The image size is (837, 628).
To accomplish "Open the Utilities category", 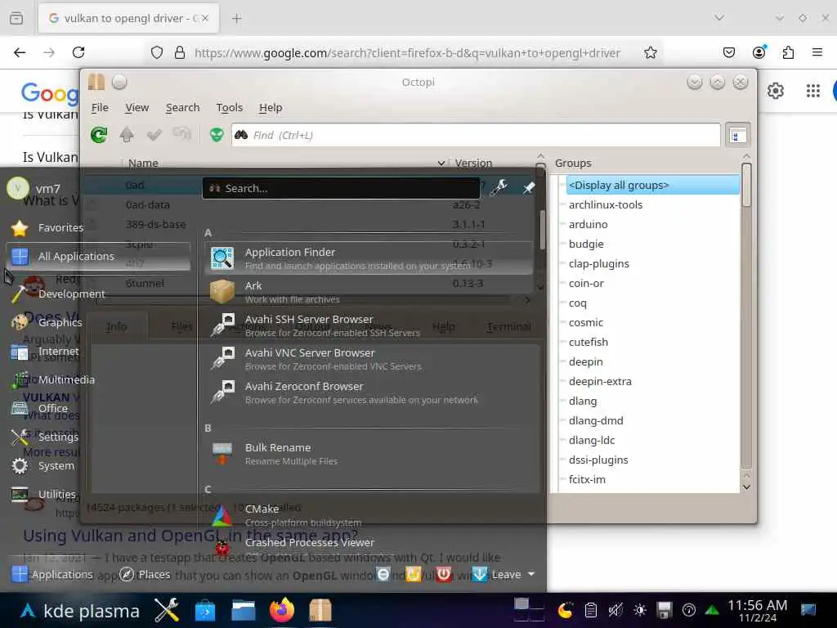I will click(99, 495).
